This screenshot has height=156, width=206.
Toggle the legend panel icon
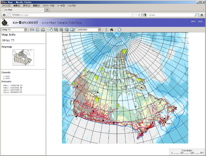(x=38, y=30)
